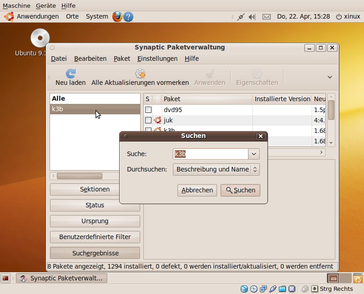Viewport: 364px width, 294px height.
Task: Click Alle Aktualisierungen vormerken toolbar icon
Action: (x=140, y=73)
